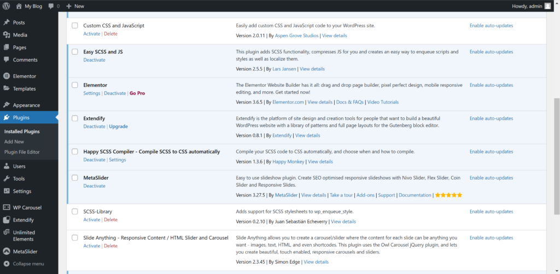Click Upgrade under Extendify
Screen dimensions: 560x274
point(119,127)
